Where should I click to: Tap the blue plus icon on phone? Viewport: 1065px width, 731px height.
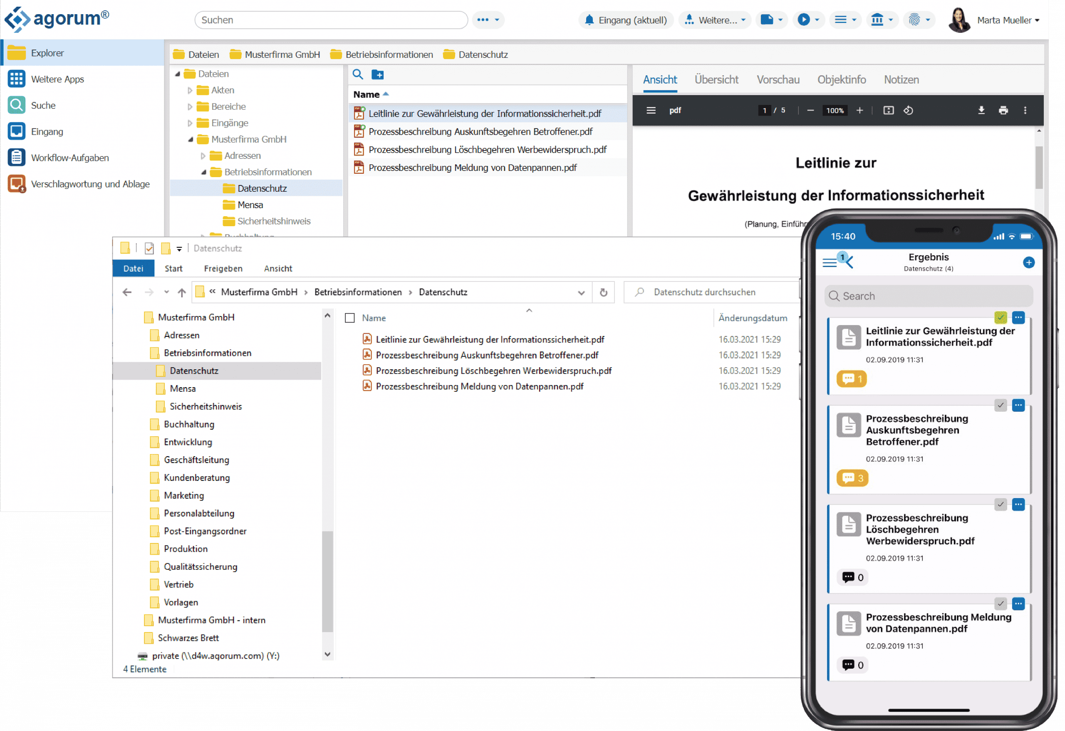pyautogui.click(x=1028, y=262)
